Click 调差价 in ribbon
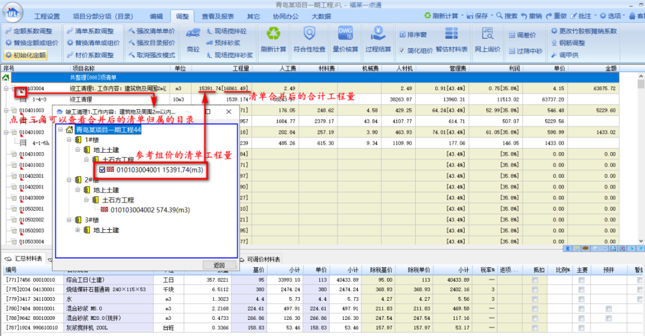645x336 pixels. pos(523,35)
